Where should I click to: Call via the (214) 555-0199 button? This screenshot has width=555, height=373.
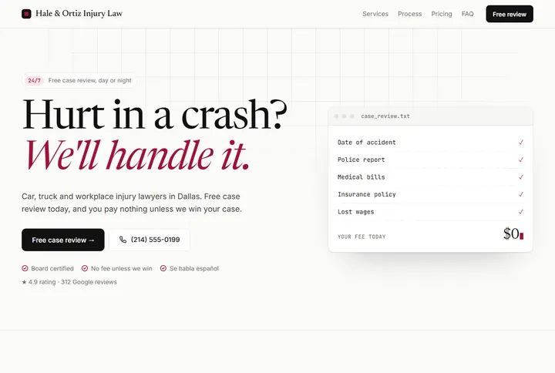click(150, 240)
